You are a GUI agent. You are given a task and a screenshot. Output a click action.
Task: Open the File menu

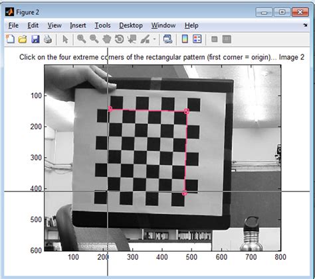[13, 26]
